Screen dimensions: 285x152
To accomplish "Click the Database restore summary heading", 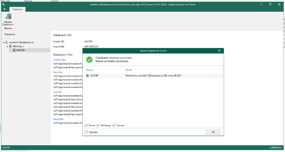I will [x=114, y=58].
